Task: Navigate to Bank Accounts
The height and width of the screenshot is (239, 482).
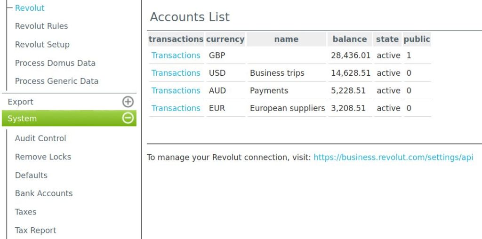Action: [44, 193]
